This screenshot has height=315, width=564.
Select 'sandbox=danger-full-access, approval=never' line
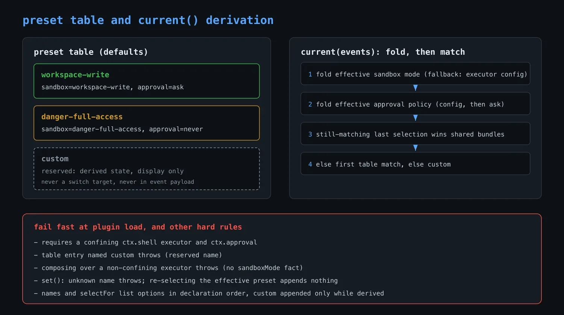122,129
